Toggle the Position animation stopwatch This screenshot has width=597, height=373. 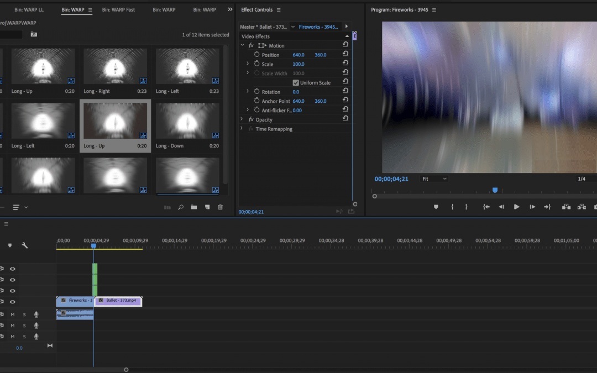pos(256,54)
